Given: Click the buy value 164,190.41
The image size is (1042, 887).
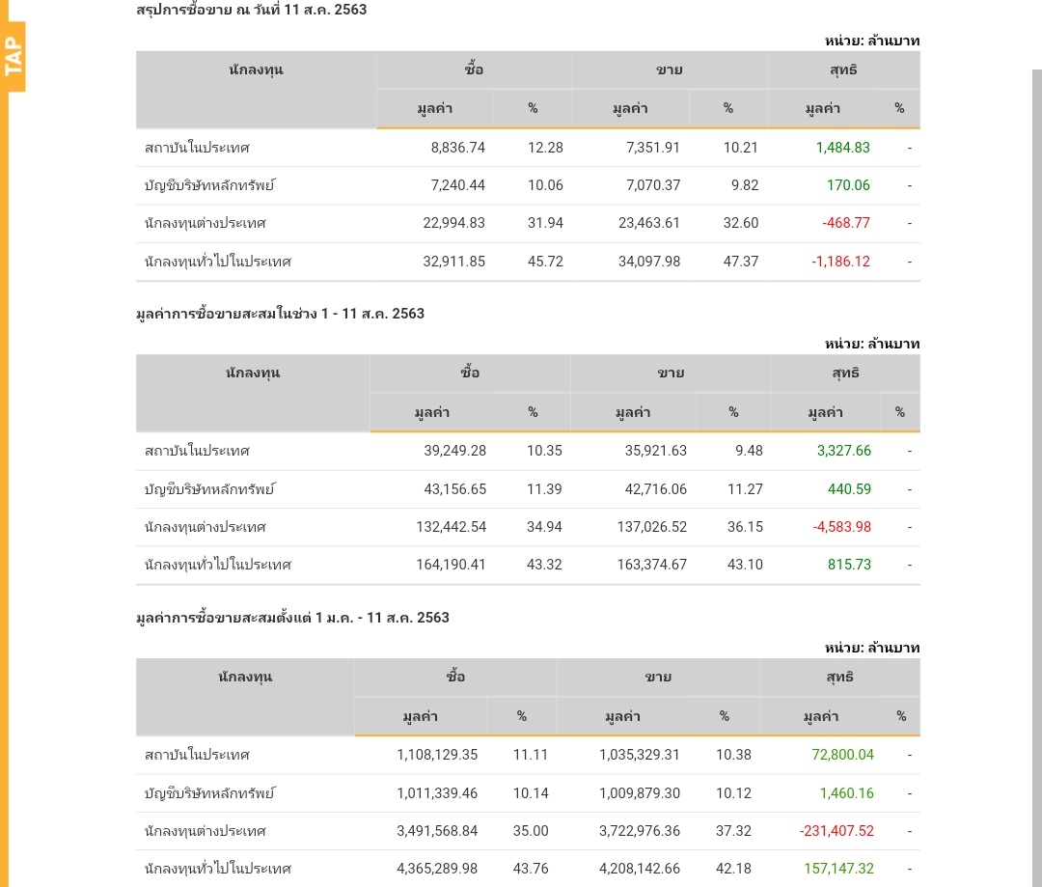Looking at the screenshot, I should pyautogui.click(x=451, y=565).
